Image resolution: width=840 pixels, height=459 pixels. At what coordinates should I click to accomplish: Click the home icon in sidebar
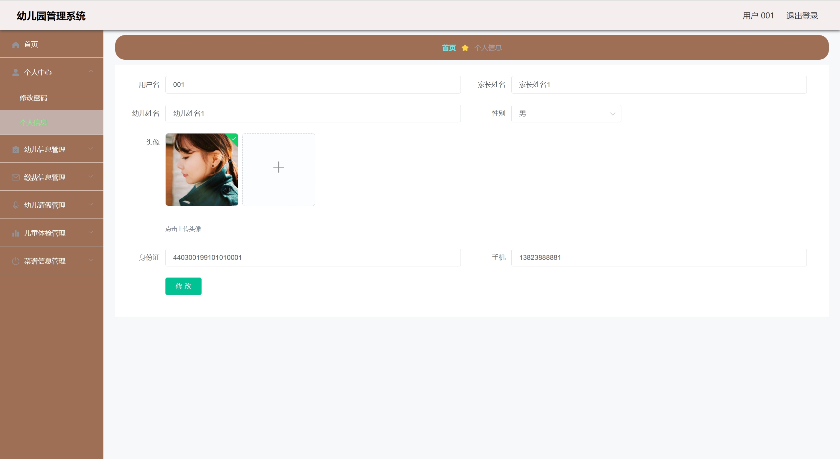(15, 45)
